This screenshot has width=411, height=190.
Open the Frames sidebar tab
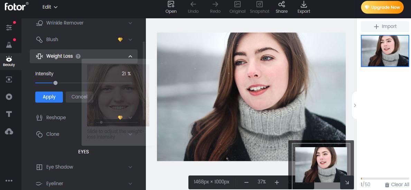pyautogui.click(x=9, y=79)
